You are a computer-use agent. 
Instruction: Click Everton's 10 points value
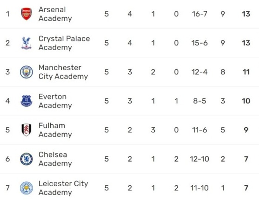[x=246, y=101]
